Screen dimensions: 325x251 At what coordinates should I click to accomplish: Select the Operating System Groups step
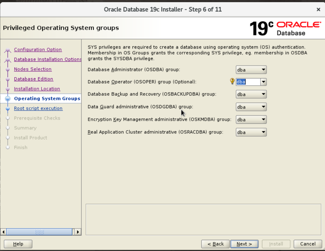tap(47, 99)
